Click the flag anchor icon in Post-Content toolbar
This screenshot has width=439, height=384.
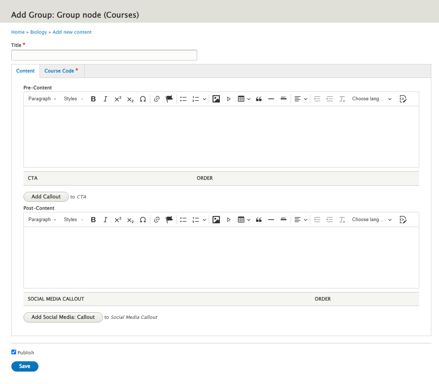(x=169, y=220)
